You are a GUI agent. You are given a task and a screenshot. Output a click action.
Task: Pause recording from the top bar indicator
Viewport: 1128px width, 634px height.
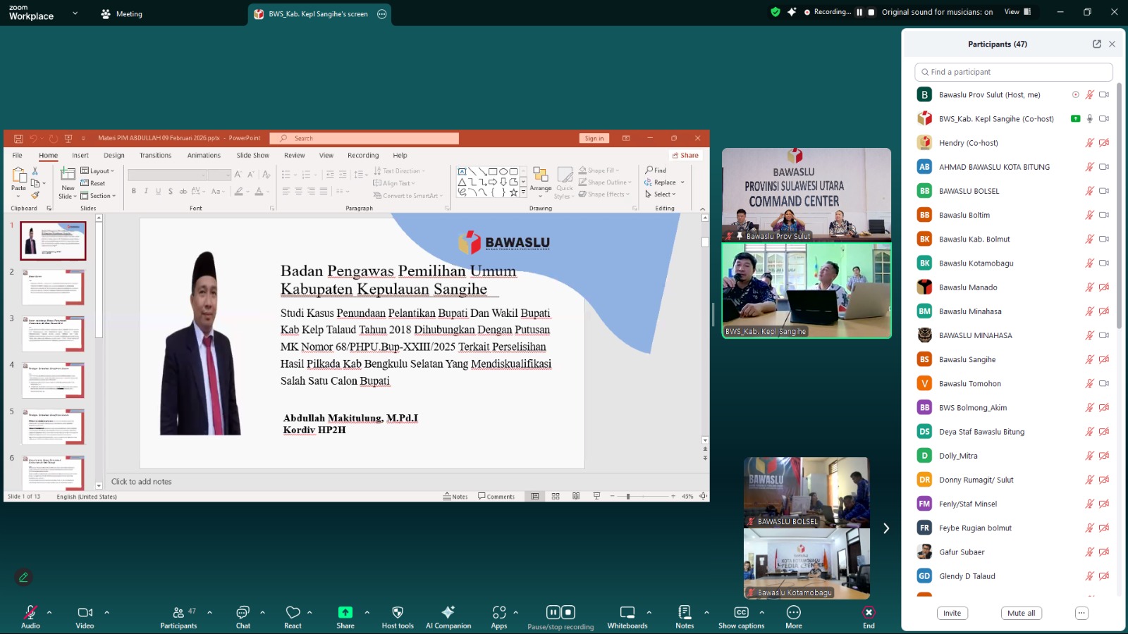tap(859, 12)
